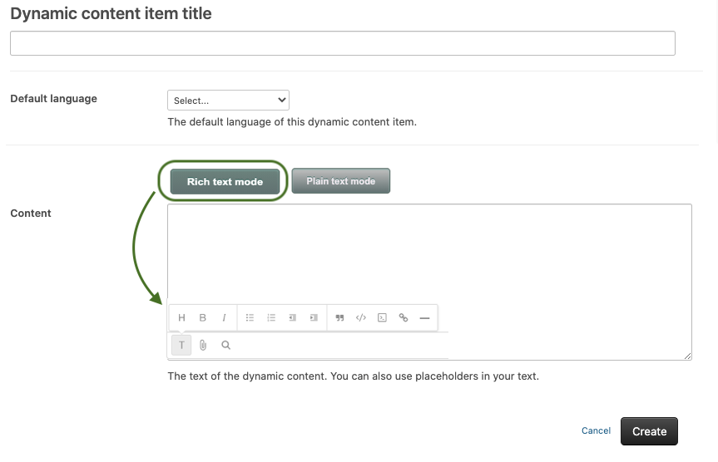Insert a horizontal rule line

point(424,317)
